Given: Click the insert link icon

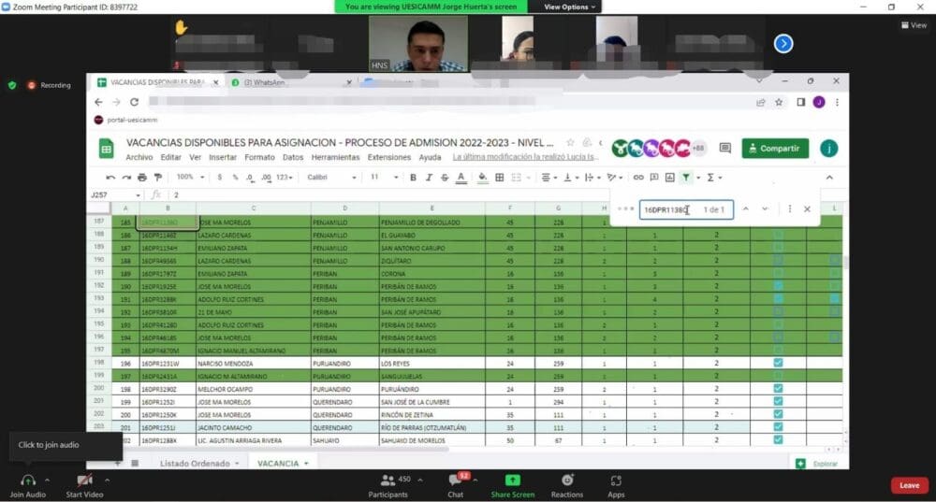Looking at the screenshot, I should tap(638, 177).
